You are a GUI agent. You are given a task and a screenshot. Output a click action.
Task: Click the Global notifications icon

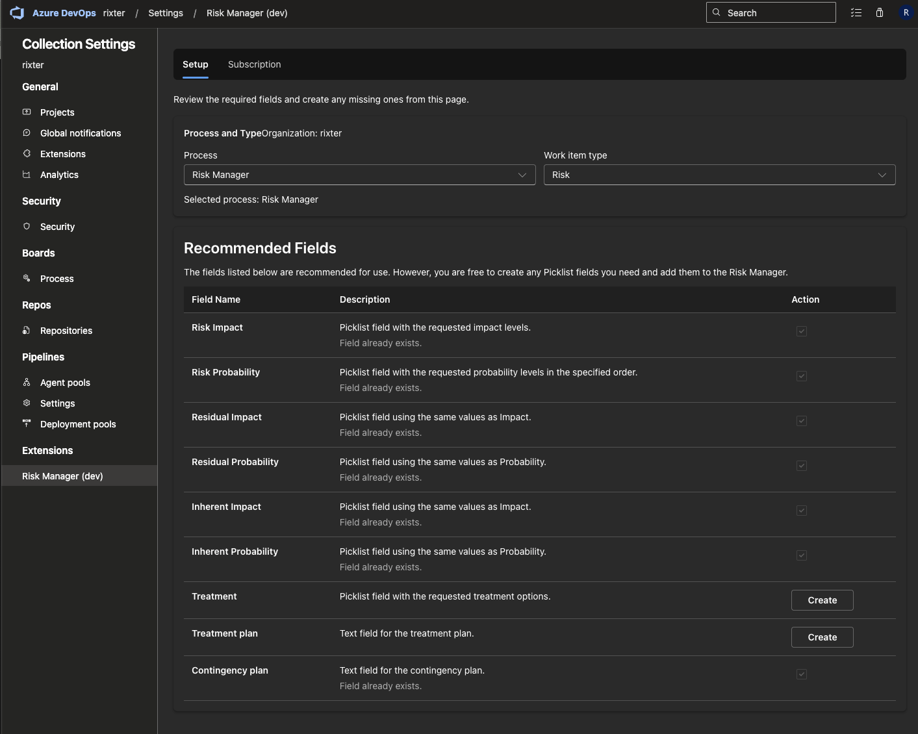click(x=27, y=133)
